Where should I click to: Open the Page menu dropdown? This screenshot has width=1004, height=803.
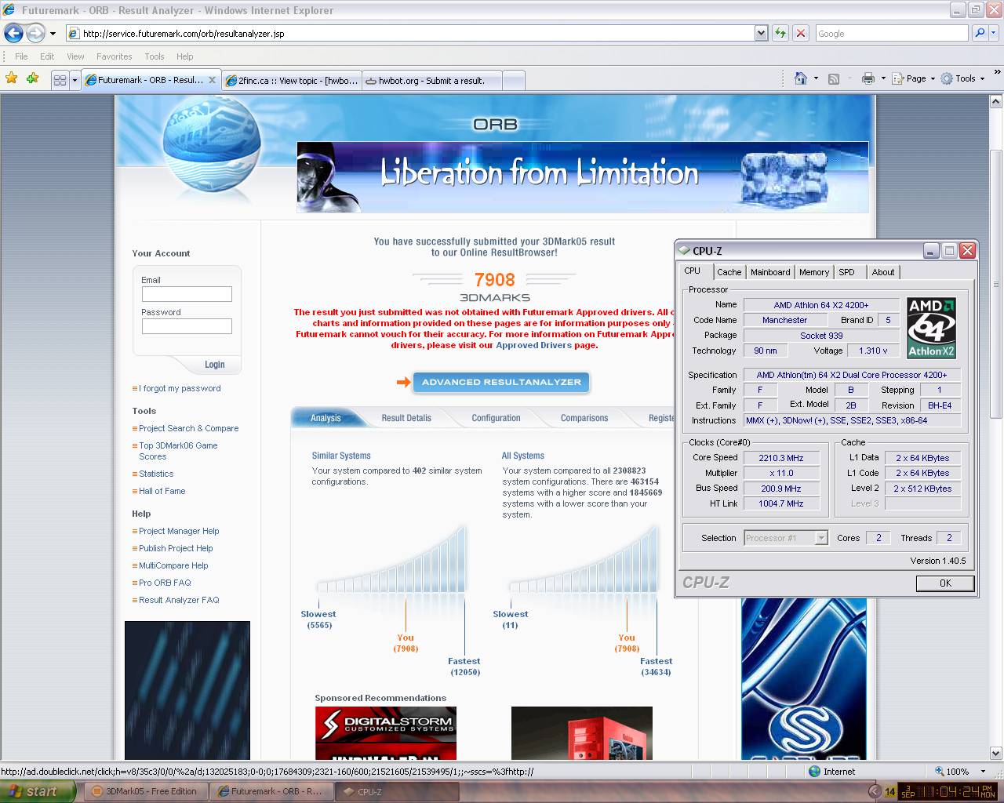click(x=914, y=78)
